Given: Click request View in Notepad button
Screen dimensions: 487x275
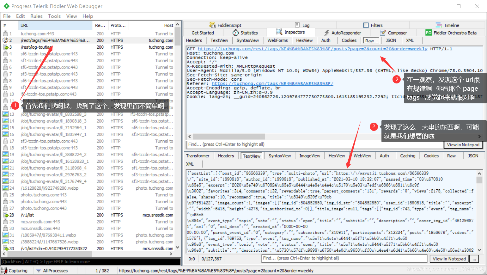Looking at the screenshot, I should (x=463, y=145).
